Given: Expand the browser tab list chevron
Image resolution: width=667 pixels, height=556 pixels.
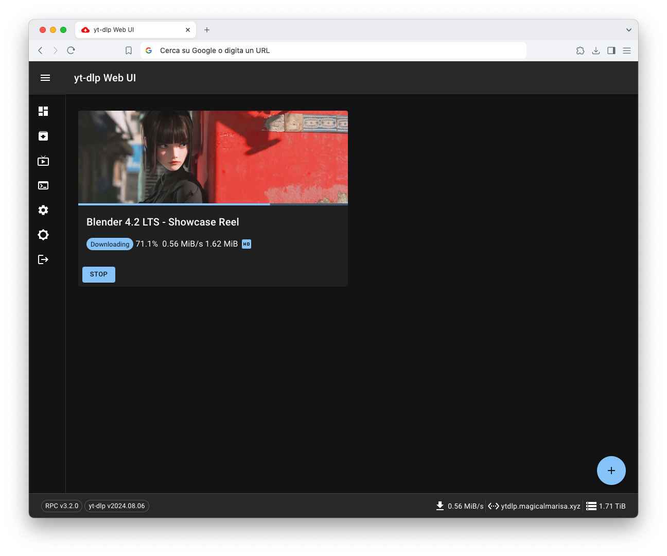Looking at the screenshot, I should [x=628, y=30].
